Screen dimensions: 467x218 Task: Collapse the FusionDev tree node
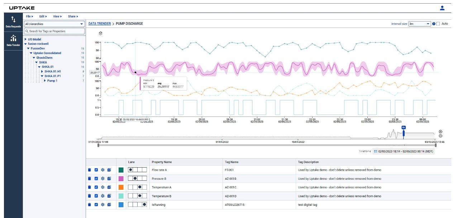click(x=28, y=48)
